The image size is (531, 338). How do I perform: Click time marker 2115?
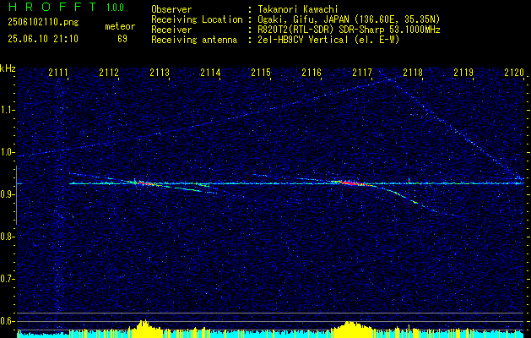pos(261,73)
